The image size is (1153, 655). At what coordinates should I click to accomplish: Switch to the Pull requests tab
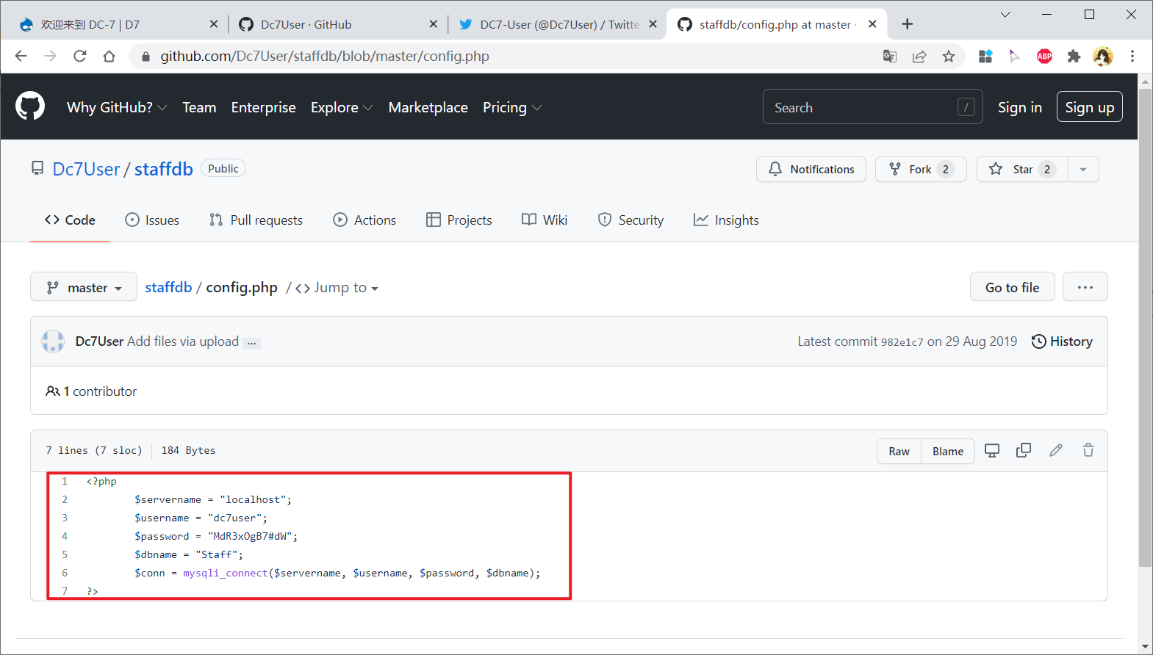256,220
